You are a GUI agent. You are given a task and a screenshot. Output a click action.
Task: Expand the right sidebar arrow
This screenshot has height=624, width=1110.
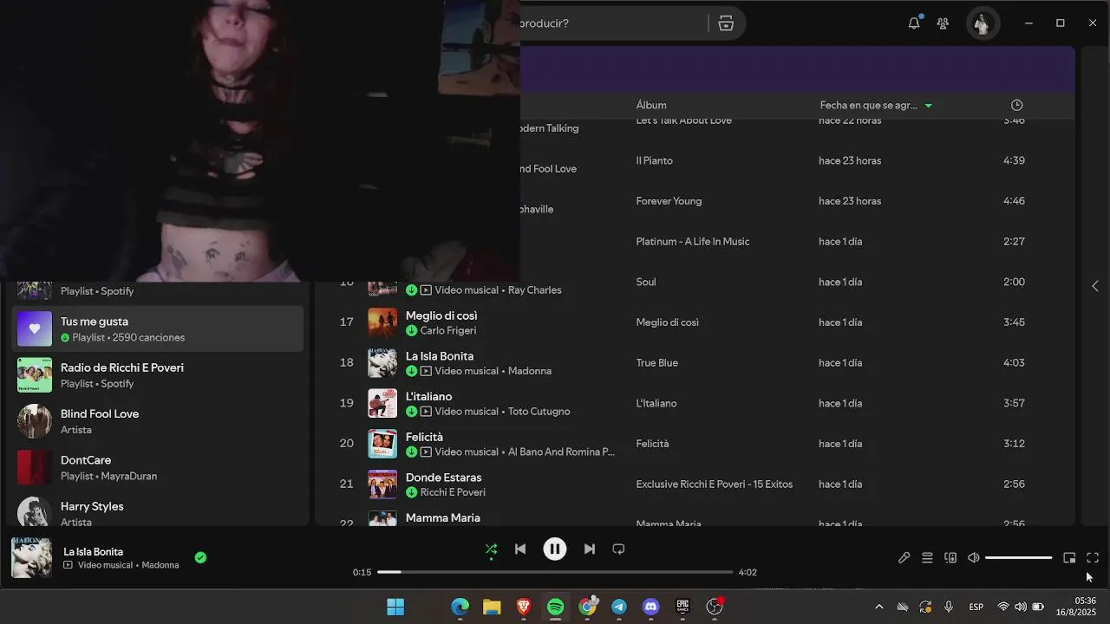click(x=1095, y=286)
